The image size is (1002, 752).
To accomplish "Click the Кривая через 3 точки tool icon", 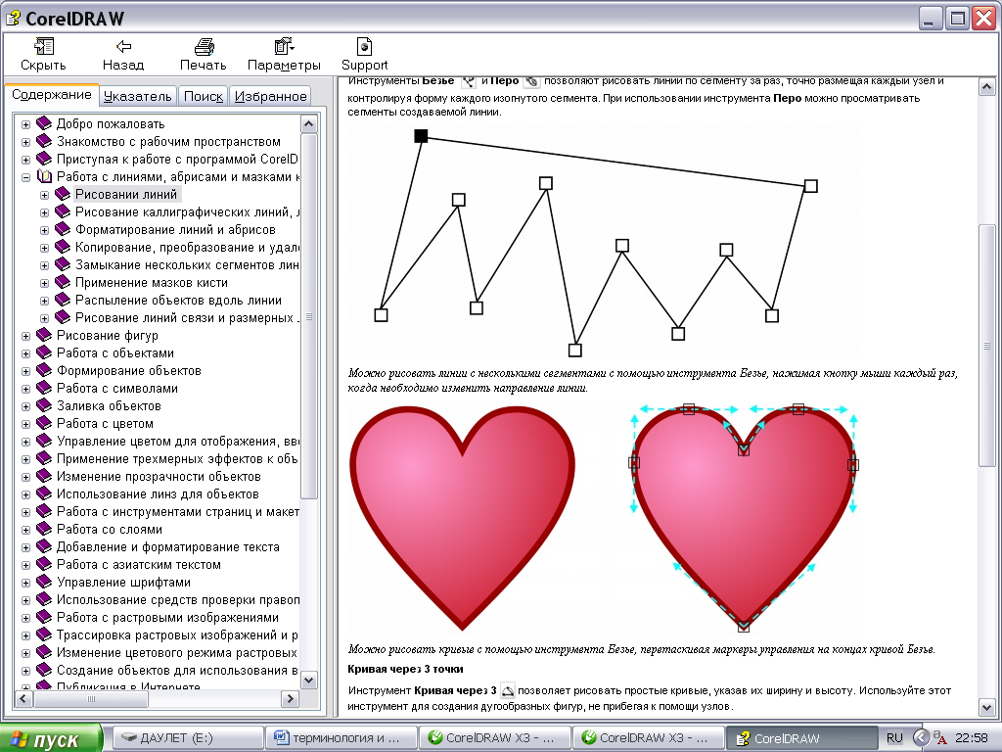I will point(508,690).
